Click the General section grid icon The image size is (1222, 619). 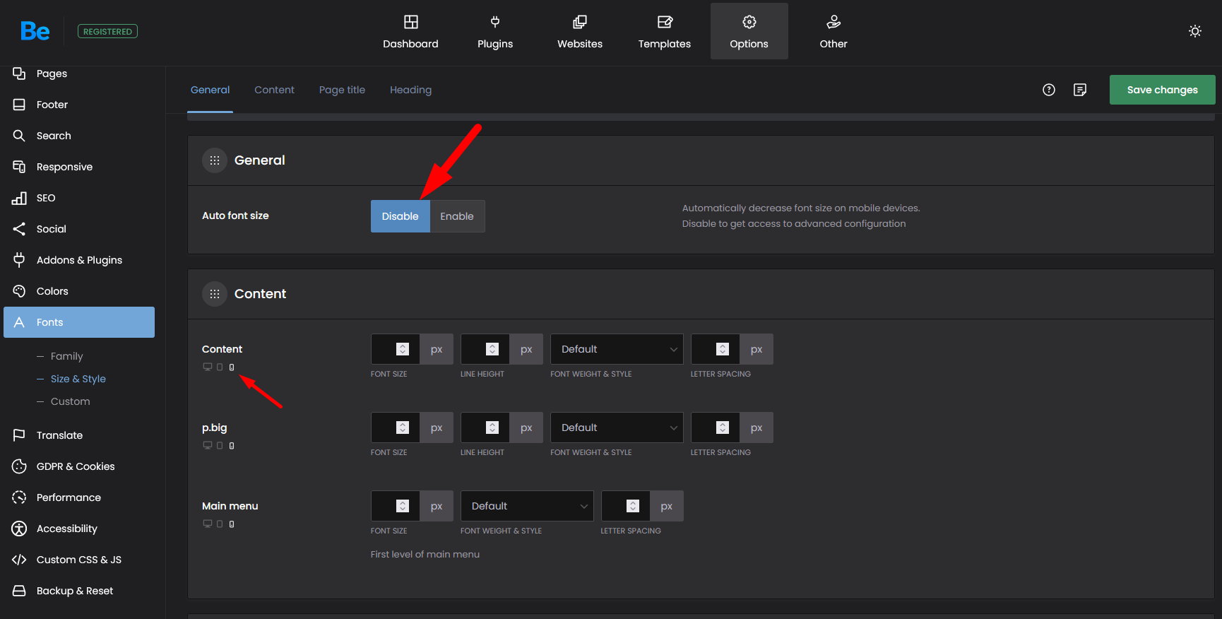tap(215, 160)
